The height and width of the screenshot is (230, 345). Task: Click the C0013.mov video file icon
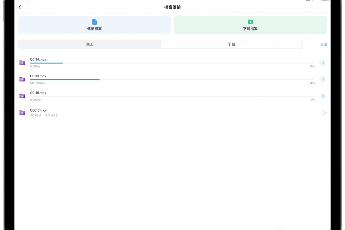click(x=22, y=113)
